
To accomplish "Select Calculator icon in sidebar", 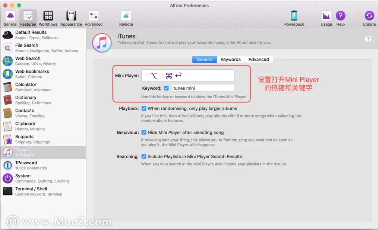I will [8, 87].
